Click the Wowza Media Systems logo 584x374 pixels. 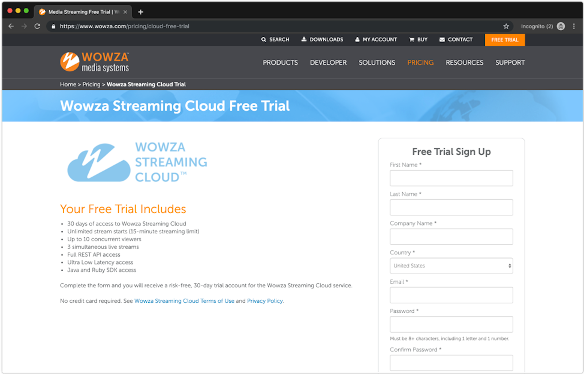tap(95, 61)
